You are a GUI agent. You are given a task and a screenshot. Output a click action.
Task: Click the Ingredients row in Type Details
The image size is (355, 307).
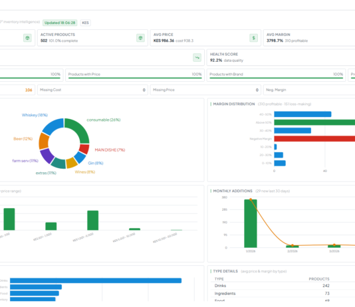282,294
